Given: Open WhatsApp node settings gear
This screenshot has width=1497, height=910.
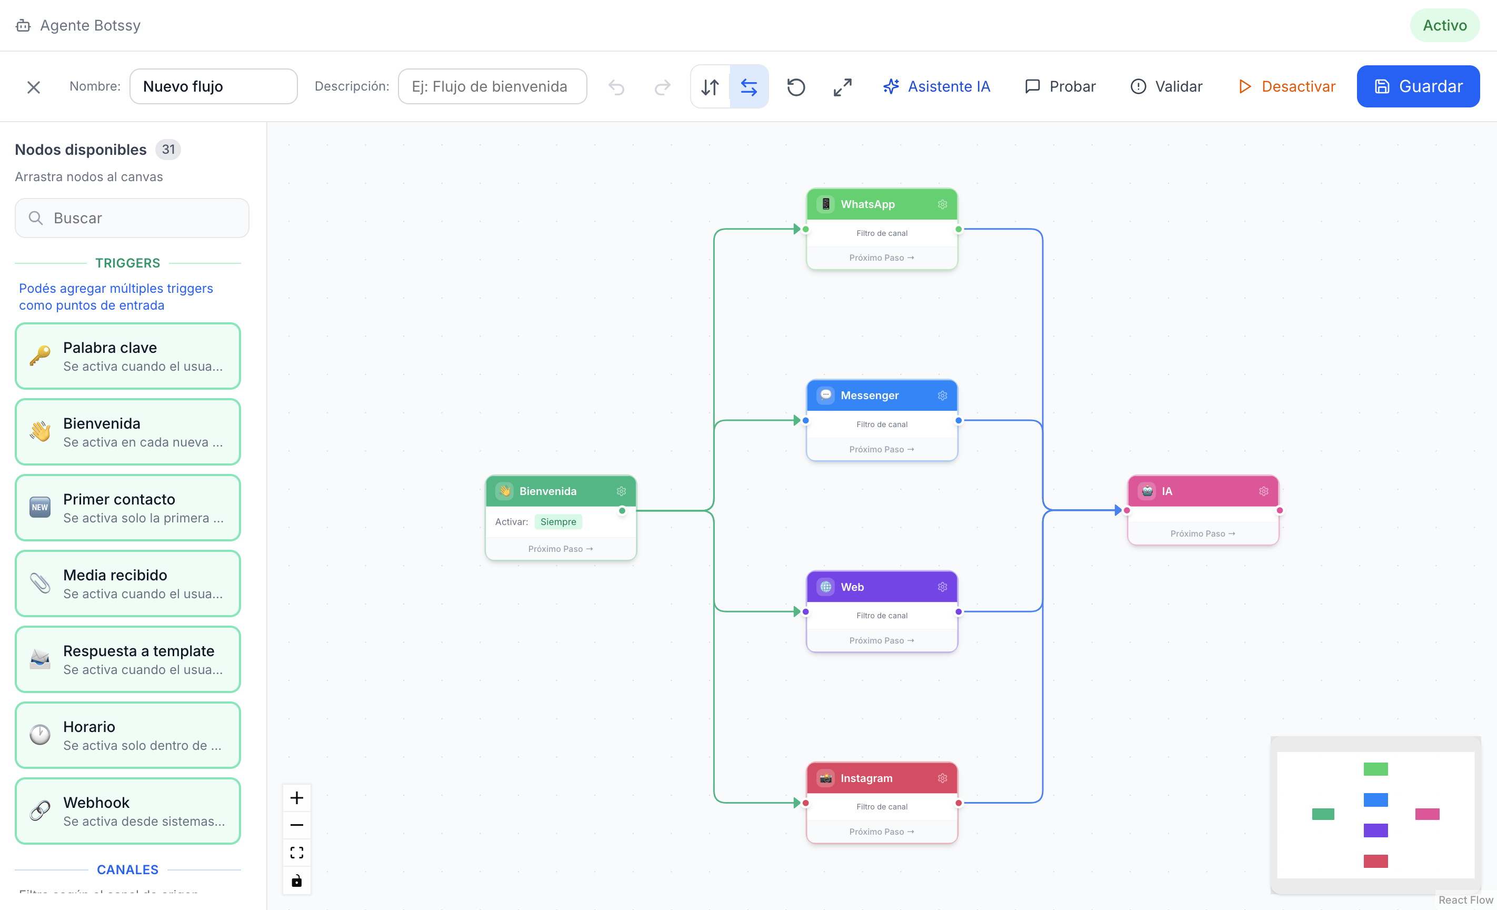Looking at the screenshot, I should pos(942,204).
